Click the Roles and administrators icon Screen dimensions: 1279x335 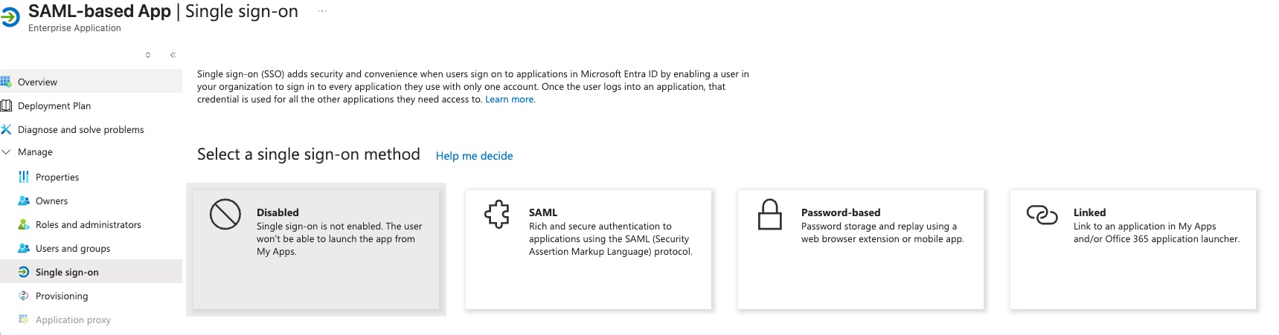click(24, 224)
